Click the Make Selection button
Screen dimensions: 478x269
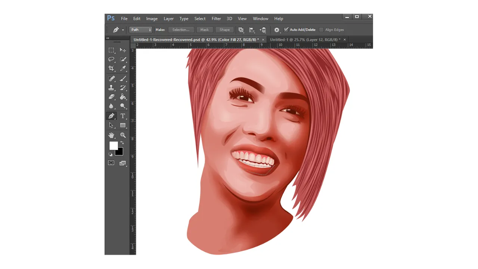point(181,30)
